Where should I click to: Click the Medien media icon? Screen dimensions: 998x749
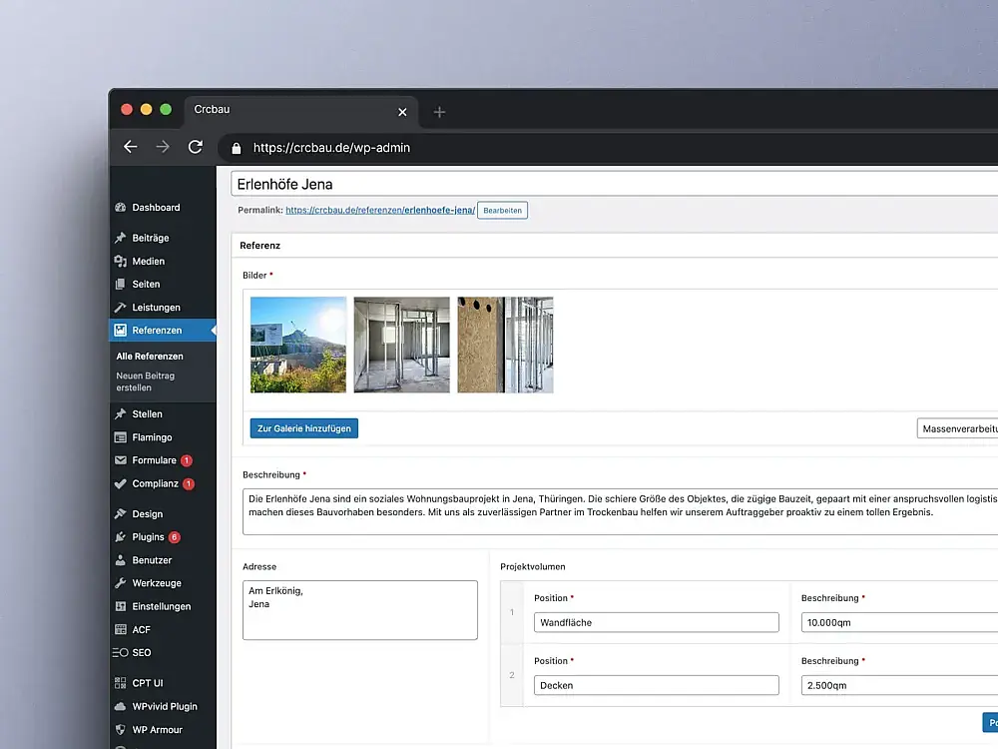tap(121, 261)
